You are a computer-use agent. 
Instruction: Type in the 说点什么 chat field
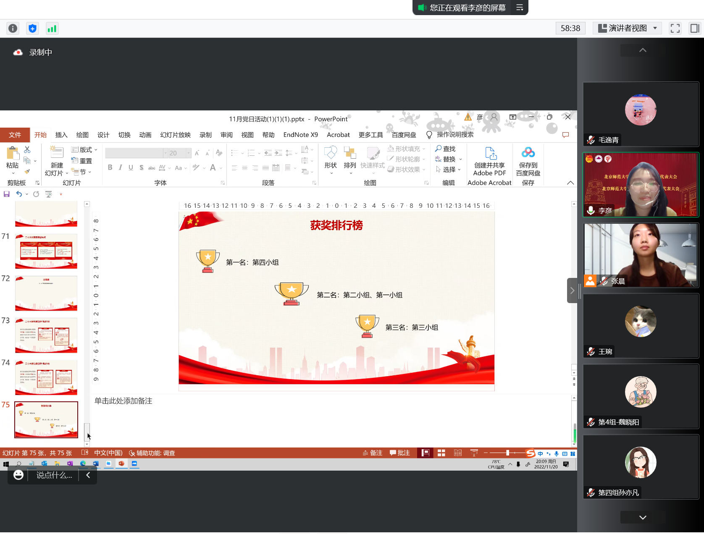[x=54, y=475]
